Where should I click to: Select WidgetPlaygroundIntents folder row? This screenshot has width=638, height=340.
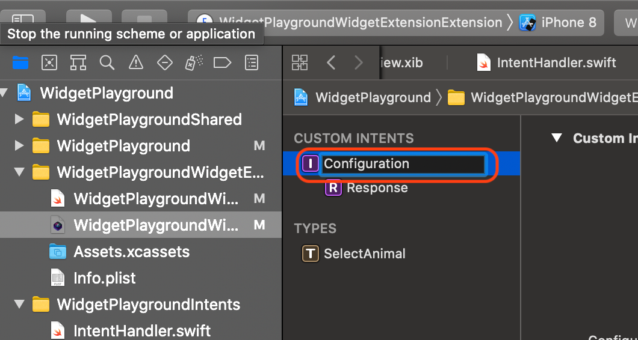[x=141, y=304]
